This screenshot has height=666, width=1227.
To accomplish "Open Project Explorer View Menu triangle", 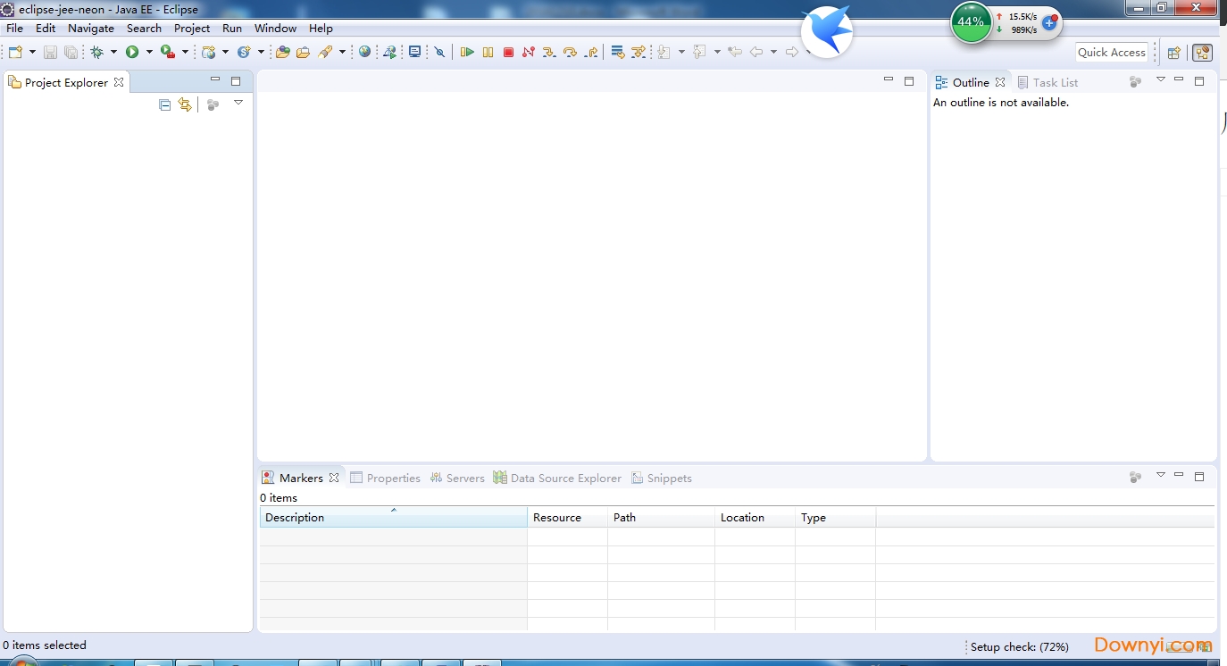I will 238,103.
